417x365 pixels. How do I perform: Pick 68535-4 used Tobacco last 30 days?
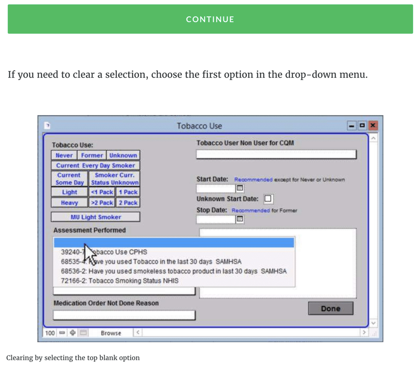151,261
